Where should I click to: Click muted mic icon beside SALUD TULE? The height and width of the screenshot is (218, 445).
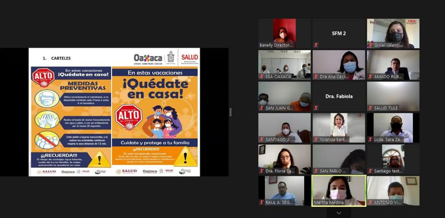click(x=370, y=108)
